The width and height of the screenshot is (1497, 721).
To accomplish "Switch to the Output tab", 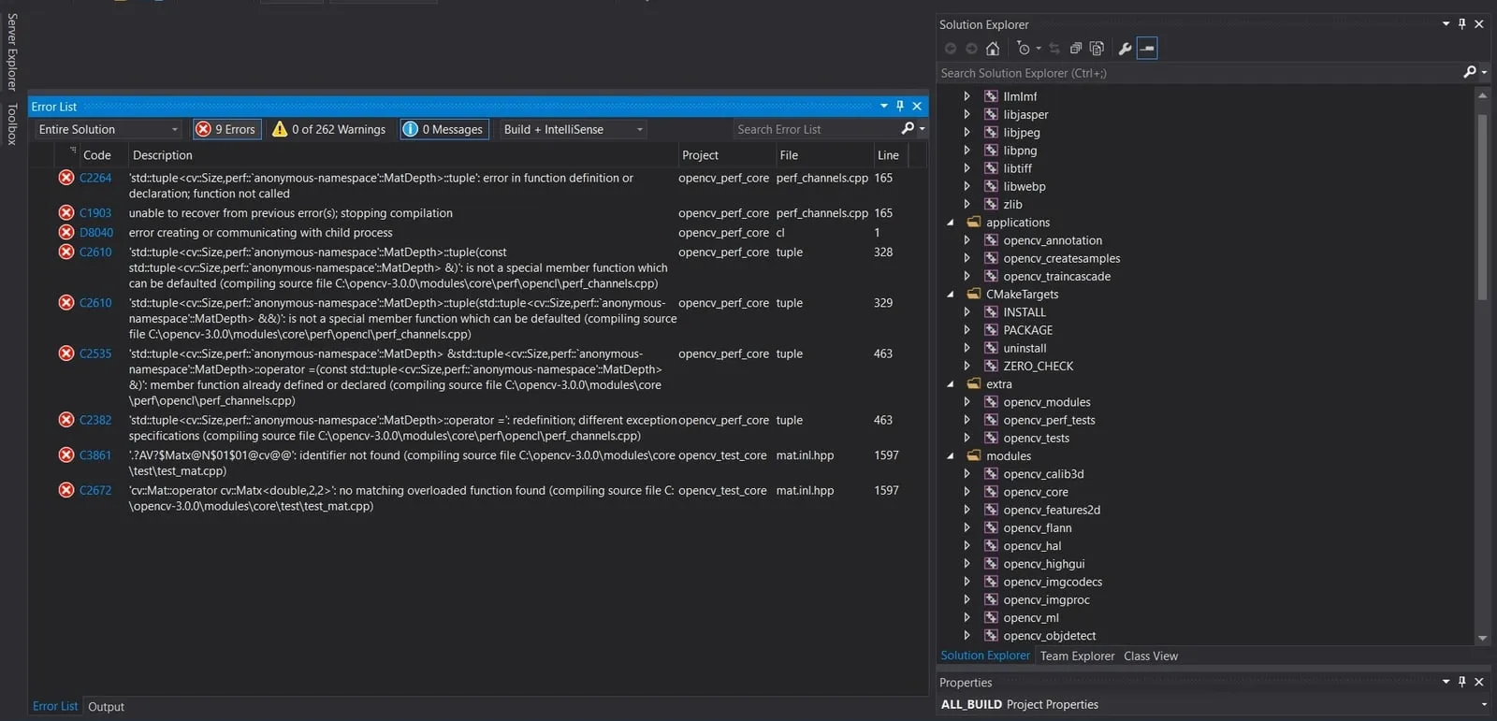I will (x=106, y=707).
